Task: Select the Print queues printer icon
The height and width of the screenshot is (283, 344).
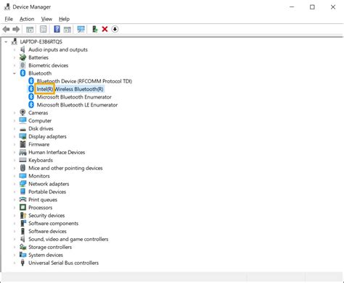Action: coord(22,200)
